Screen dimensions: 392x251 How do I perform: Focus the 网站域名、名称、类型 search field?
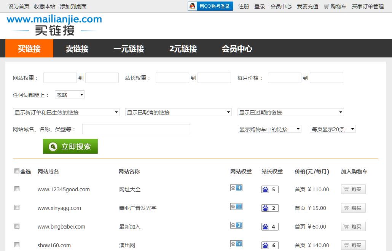[x=136, y=129]
